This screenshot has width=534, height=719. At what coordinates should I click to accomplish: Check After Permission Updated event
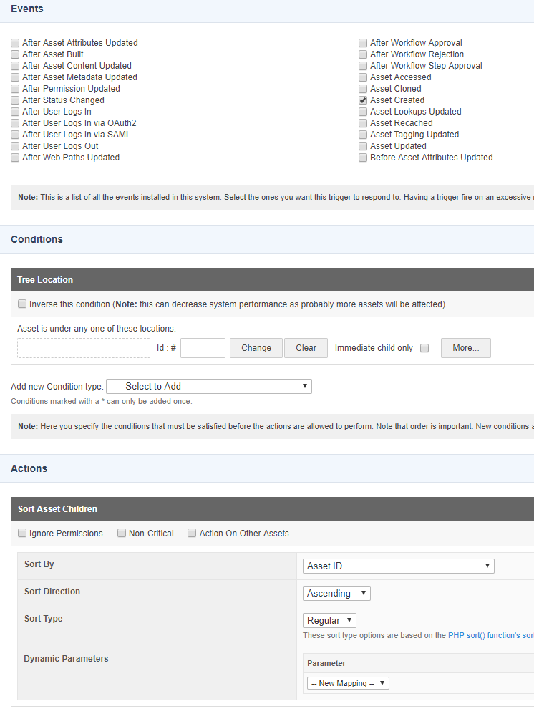click(15, 89)
